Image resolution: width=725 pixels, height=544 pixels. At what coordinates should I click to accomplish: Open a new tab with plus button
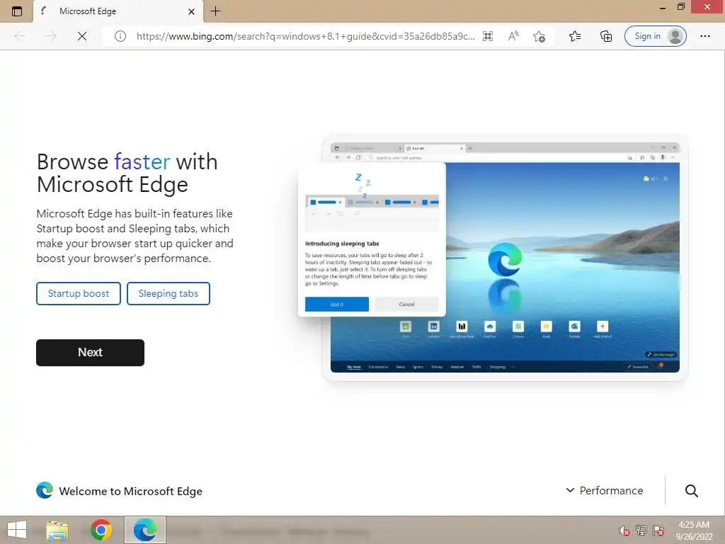pos(215,11)
